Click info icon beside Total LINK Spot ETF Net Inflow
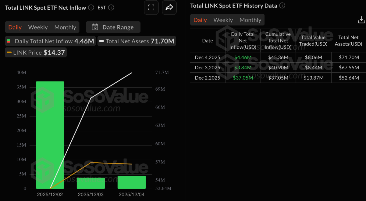Image resolution: width=366 pixels, height=201 pixels. click(91, 8)
